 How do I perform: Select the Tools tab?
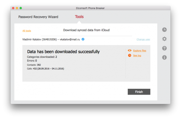pos(79,17)
